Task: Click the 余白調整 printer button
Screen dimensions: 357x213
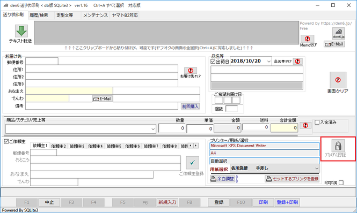Action: (222, 179)
